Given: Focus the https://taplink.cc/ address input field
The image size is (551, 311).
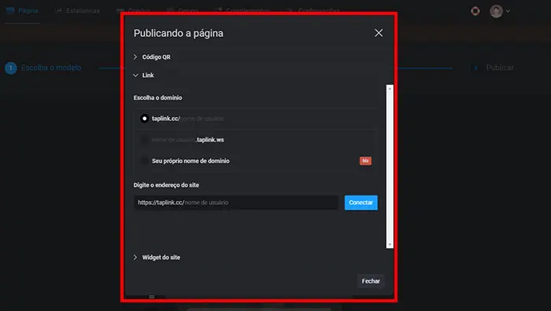Looking at the screenshot, I should pos(236,203).
